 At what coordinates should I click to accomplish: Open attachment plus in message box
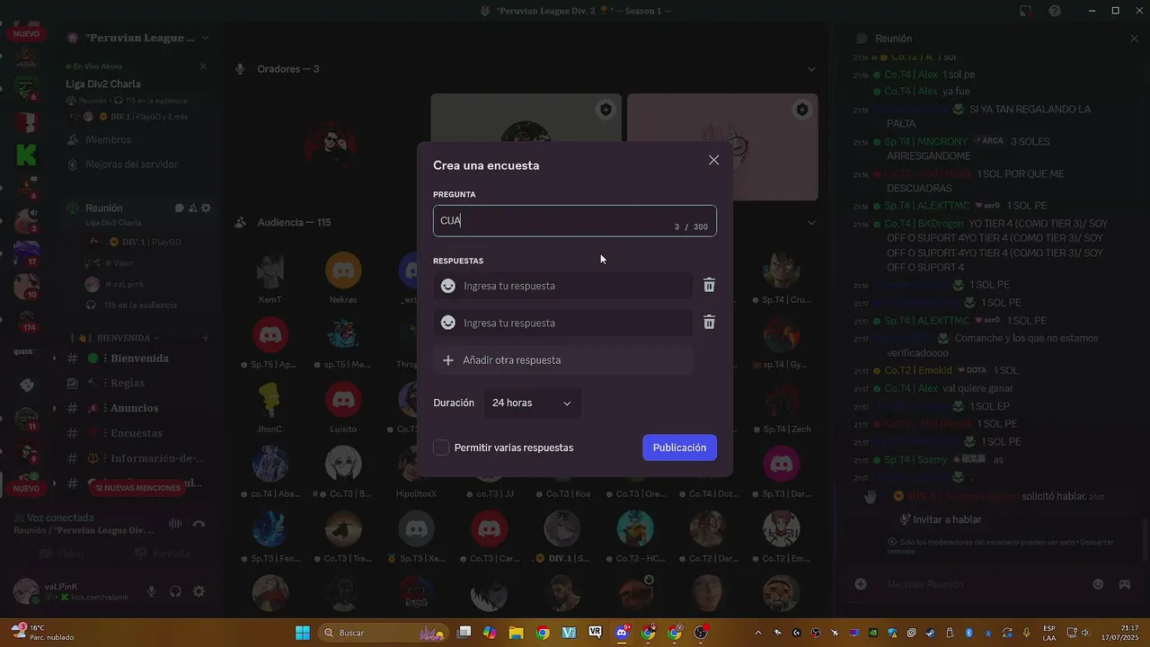click(861, 584)
